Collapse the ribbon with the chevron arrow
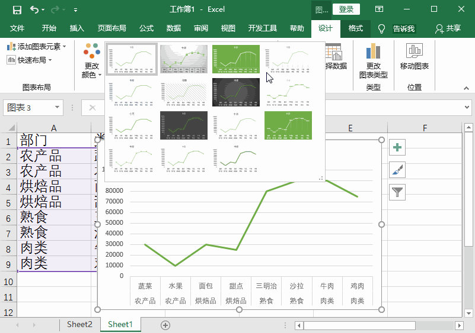 tap(466, 88)
